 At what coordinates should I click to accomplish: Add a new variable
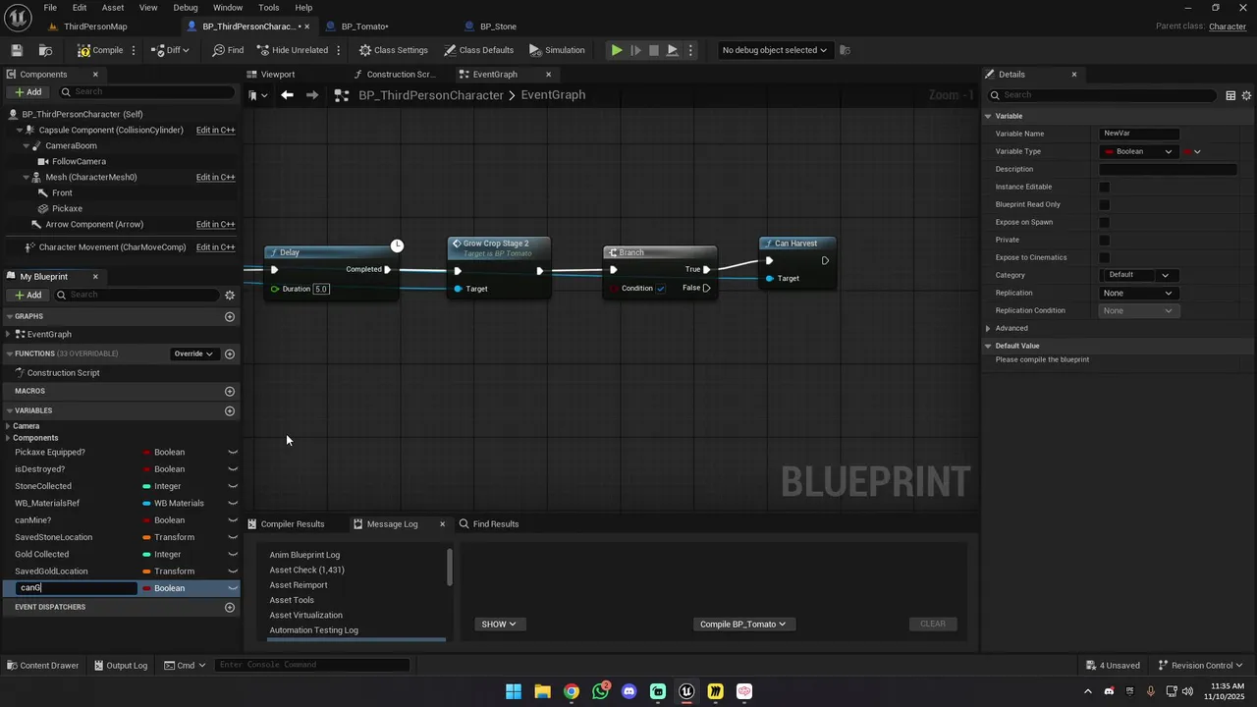coord(230,410)
